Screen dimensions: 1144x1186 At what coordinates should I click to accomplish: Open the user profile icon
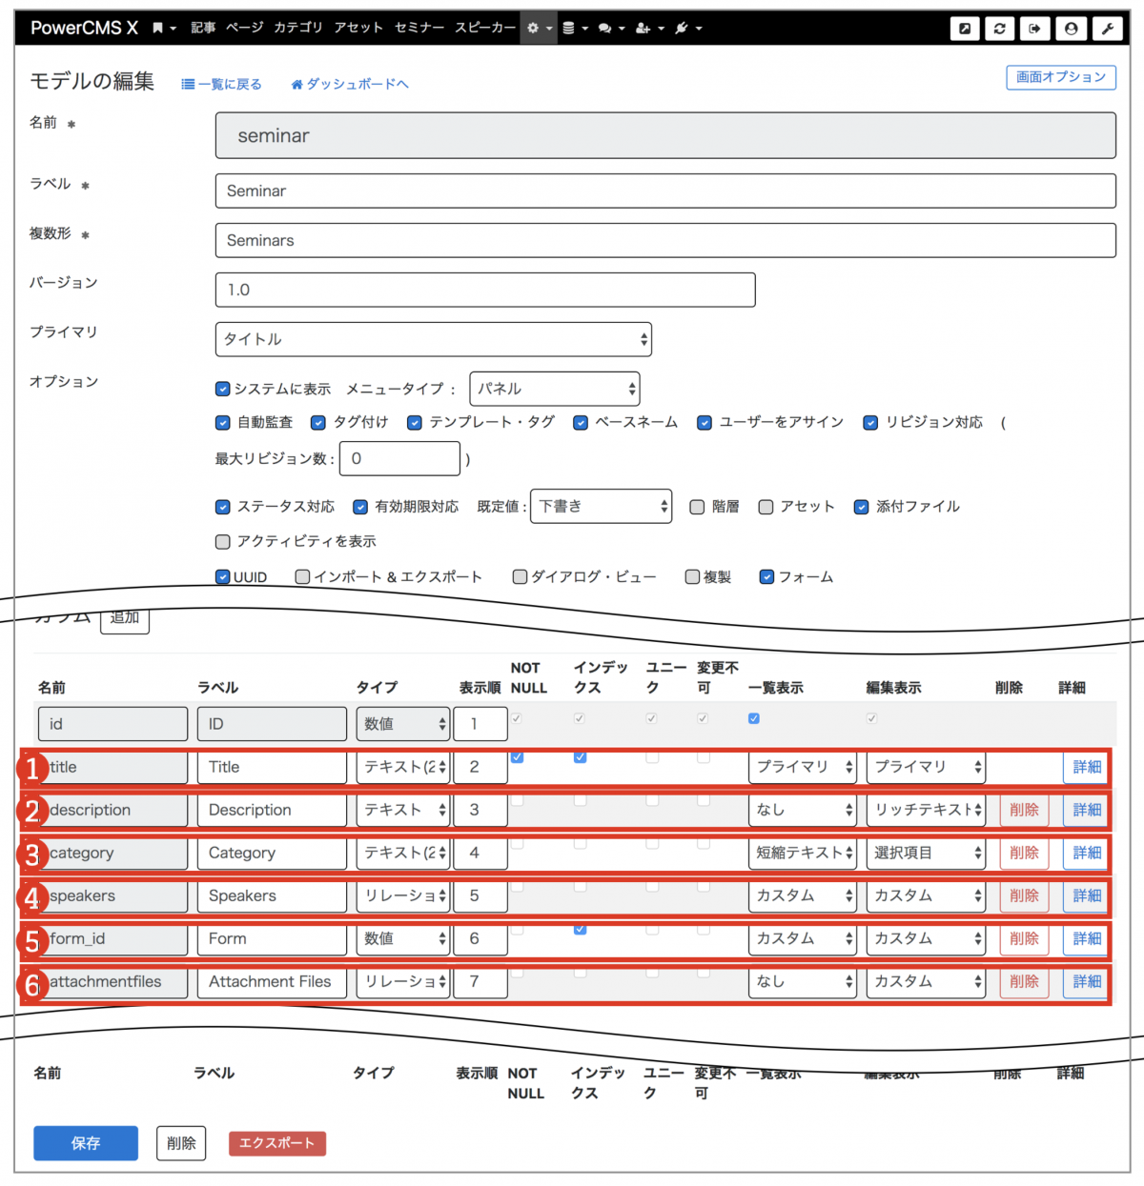point(1072,29)
